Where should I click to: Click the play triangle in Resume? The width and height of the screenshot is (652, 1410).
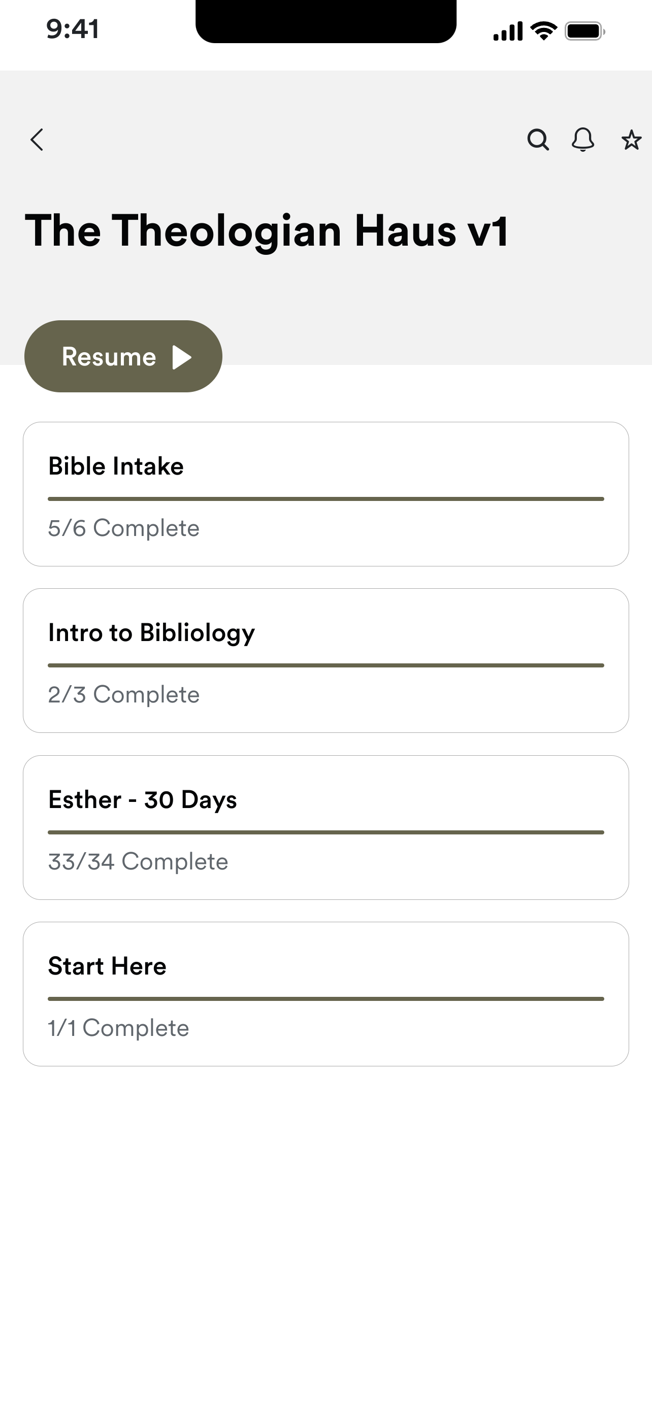pos(182,357)
